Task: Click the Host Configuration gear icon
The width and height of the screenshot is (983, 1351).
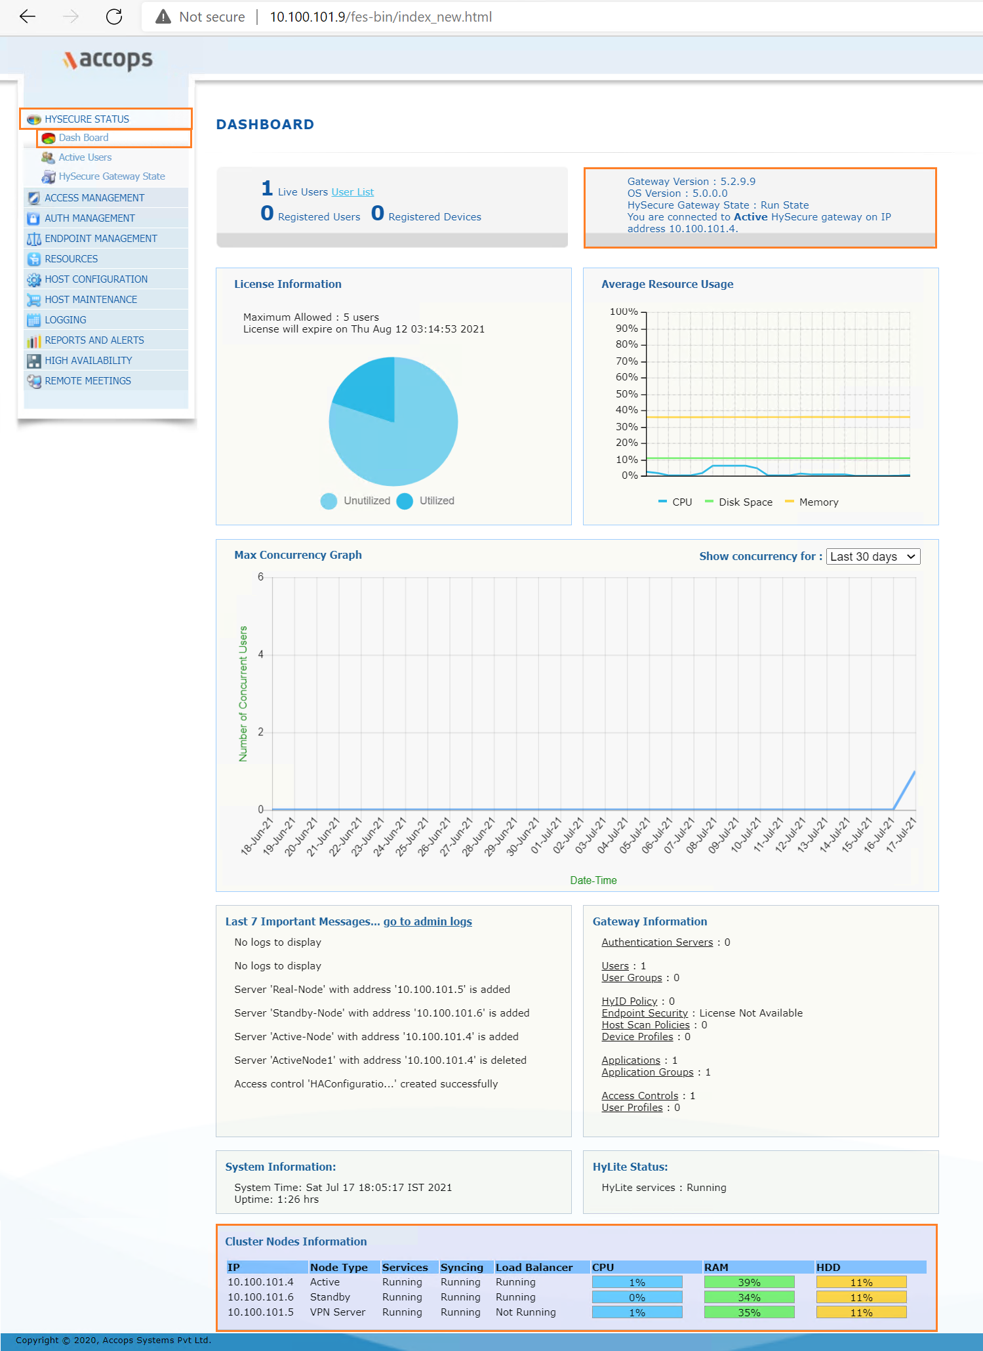Action: [x=34, y=279]
